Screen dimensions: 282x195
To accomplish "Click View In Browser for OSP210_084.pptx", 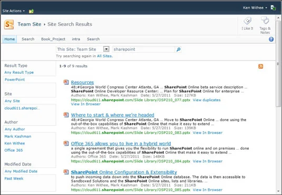I will point(208,161).
